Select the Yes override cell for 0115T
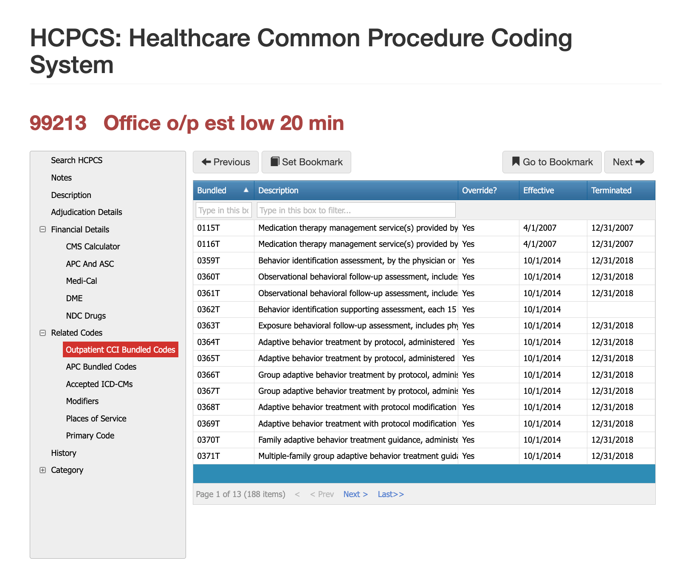The width and height of the screenshot is (688, 571). coord(488,228)
